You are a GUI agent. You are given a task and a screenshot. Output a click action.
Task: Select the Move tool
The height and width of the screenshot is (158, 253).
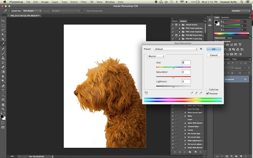click(3, 21)
